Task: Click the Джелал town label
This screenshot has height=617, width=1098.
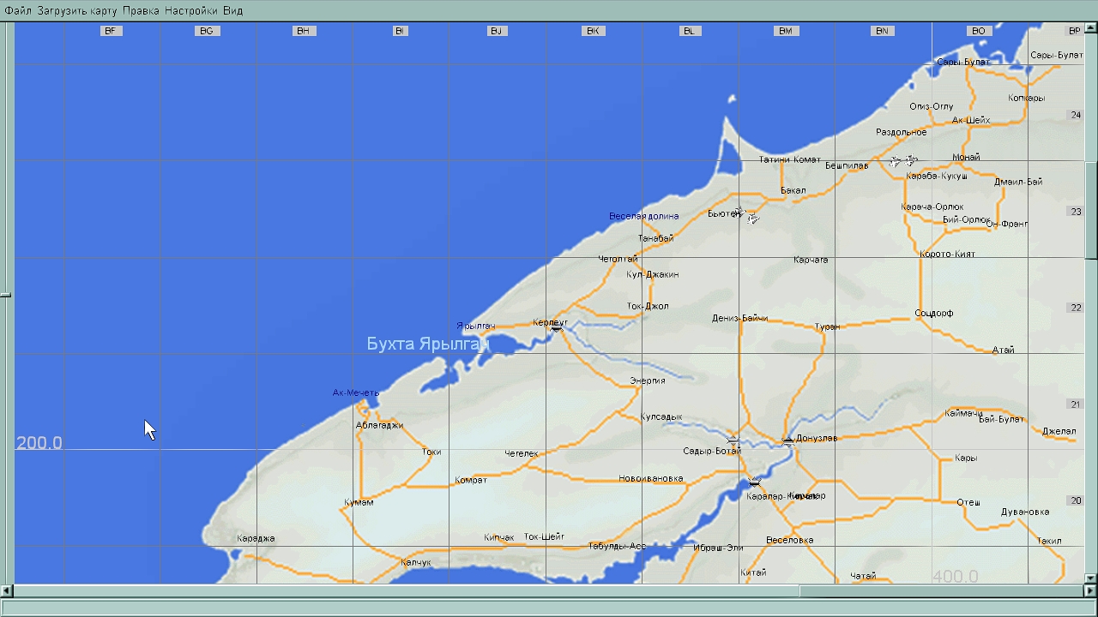Action: 1059,431
